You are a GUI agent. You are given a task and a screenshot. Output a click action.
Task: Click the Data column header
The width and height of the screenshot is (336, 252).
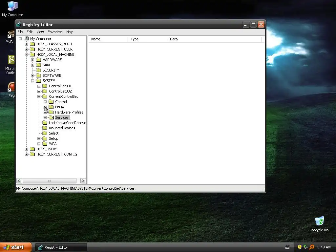click(214, 39)
